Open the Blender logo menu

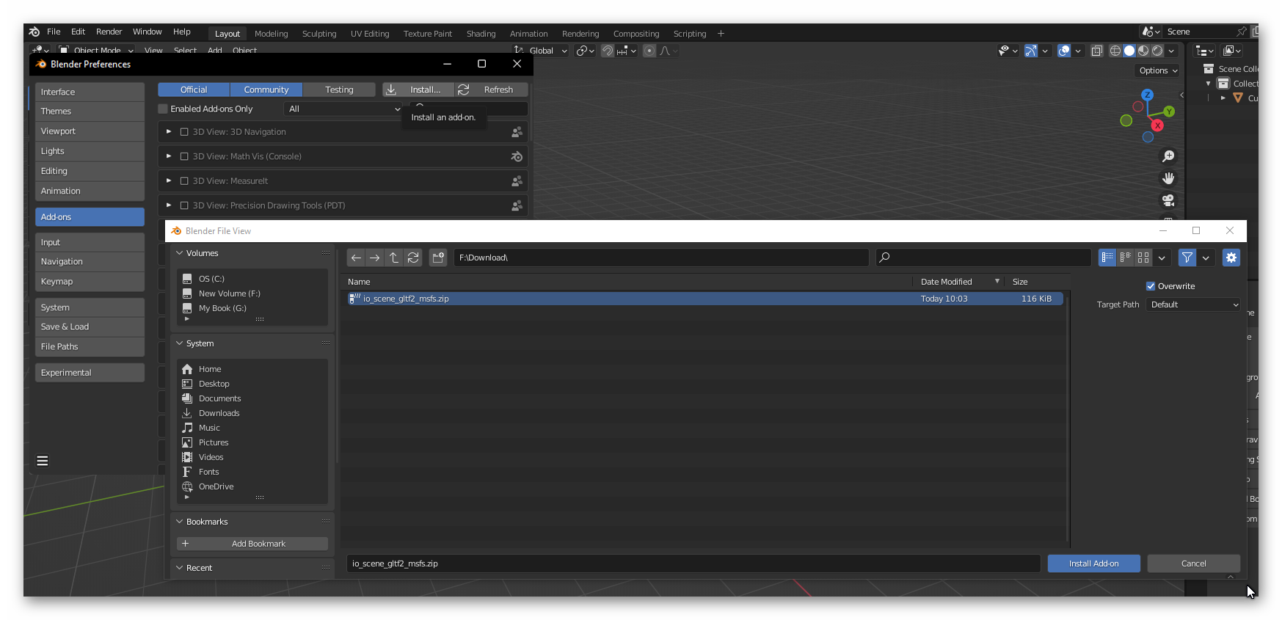(34, 32)
